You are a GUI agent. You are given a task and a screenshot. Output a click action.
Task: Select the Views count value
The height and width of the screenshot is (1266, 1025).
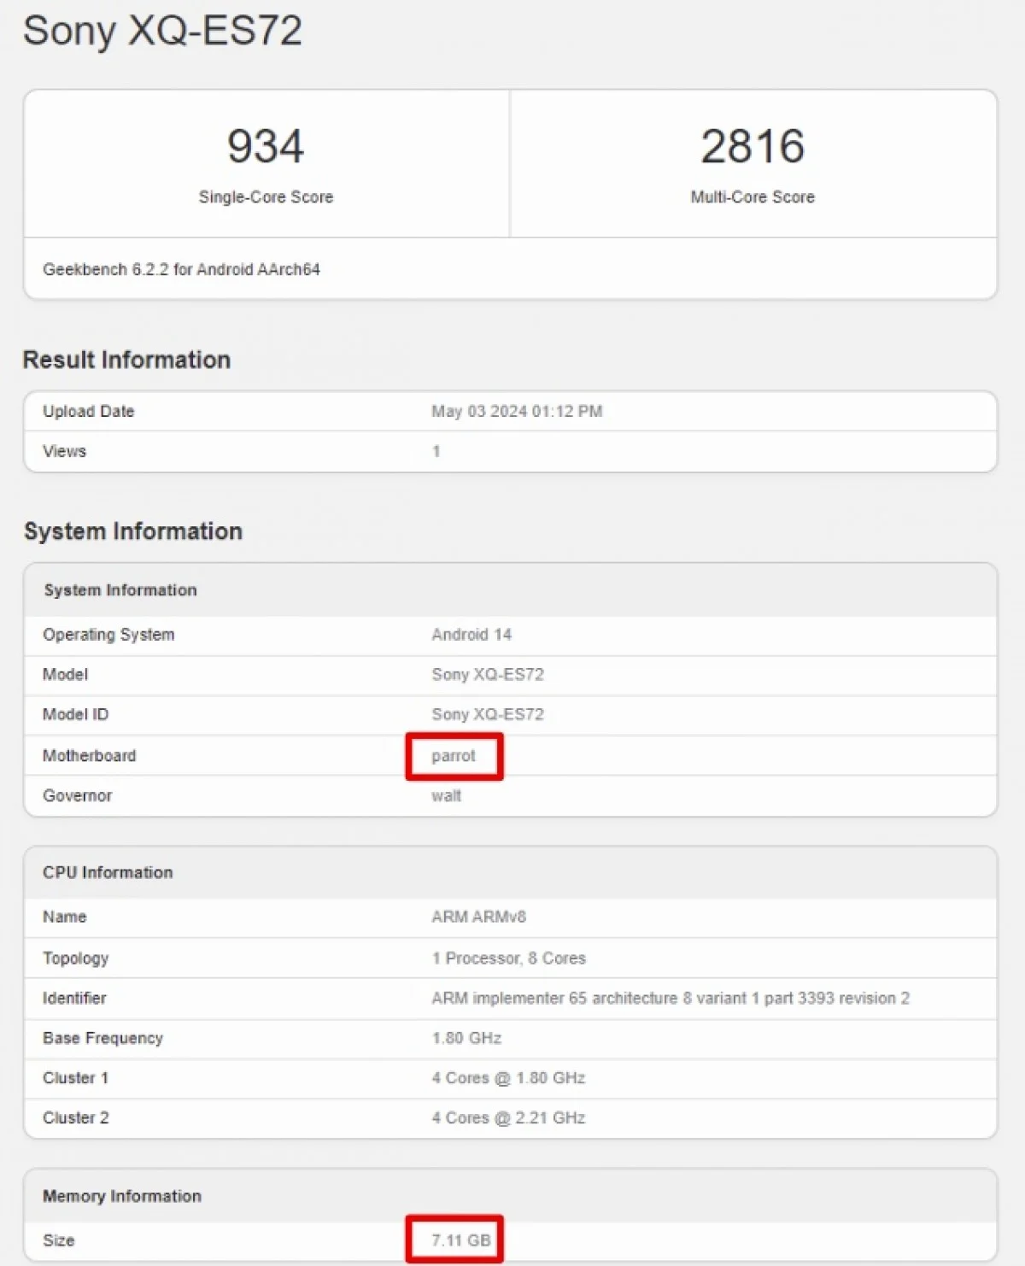coord(436,451)
